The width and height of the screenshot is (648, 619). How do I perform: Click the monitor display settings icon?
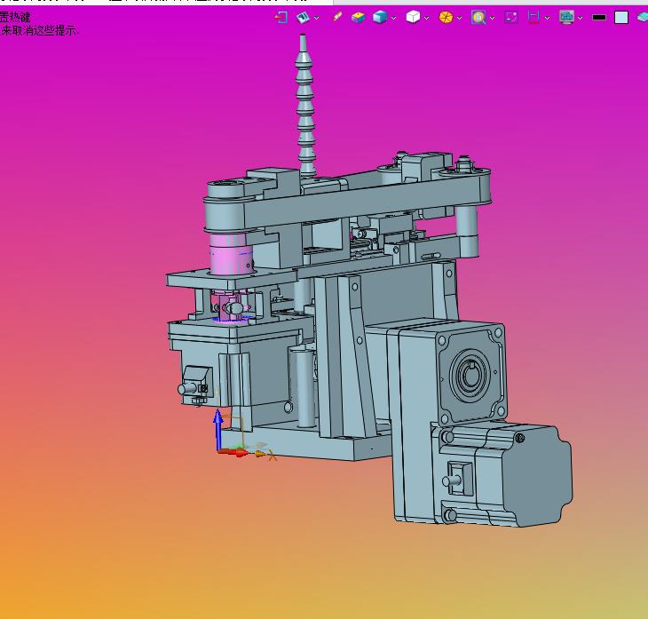566,17
